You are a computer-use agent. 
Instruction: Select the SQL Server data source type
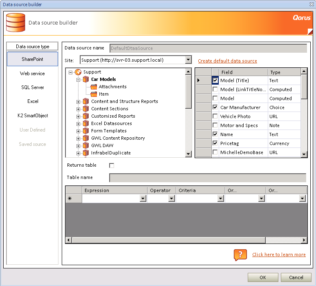click(x=32, y=87)
